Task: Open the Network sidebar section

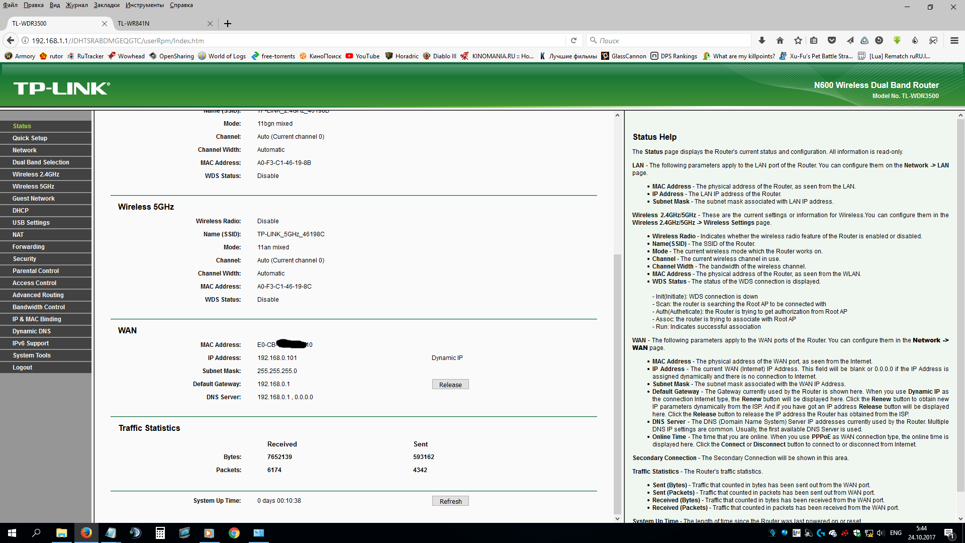Action: click(x=46, y=150)
